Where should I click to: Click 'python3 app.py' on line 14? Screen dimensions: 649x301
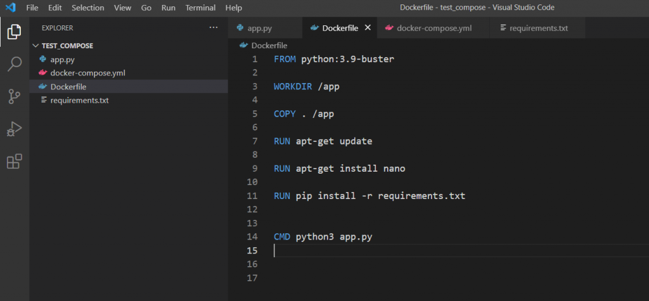pyautogui.click(x=334, y=237)
